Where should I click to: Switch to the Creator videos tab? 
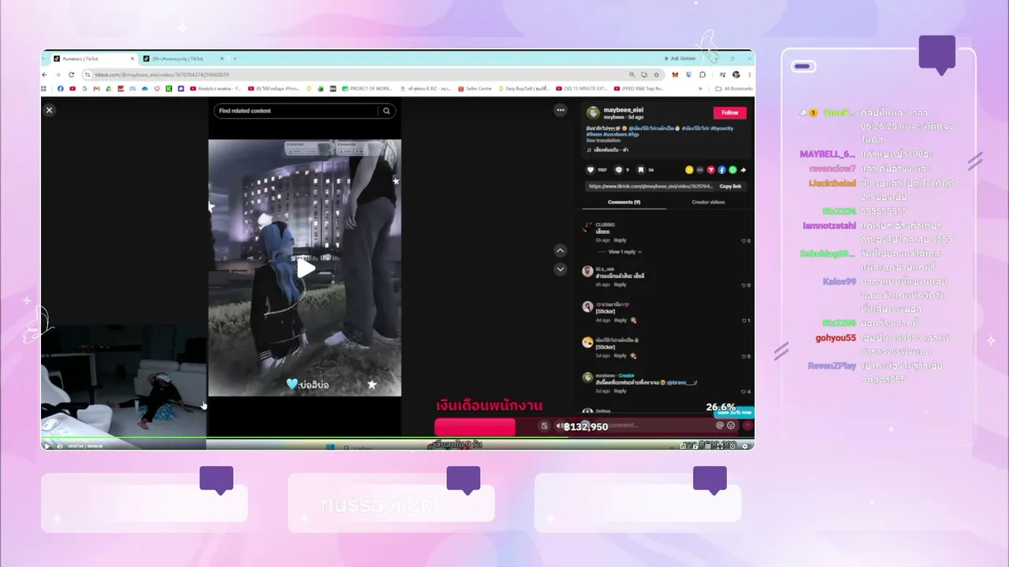pyautogui.click(x=709, y=202)
